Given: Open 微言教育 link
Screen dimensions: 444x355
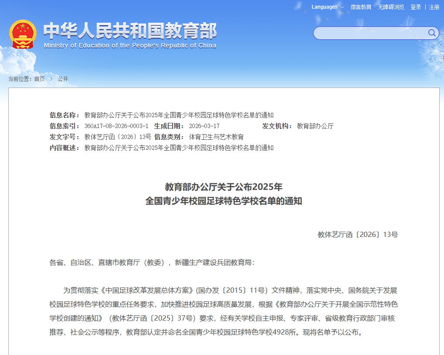Looking at the screenshot, I should pos(361,7).
